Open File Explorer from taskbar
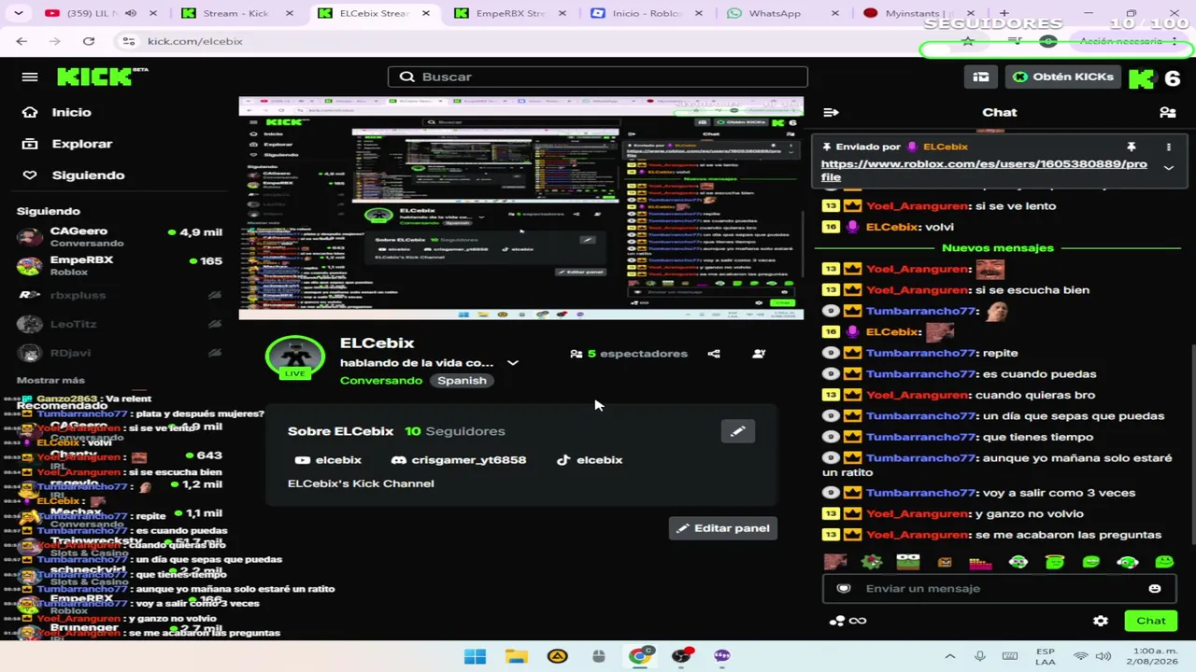Viewport: 1196px width, 672px height. 516,656
